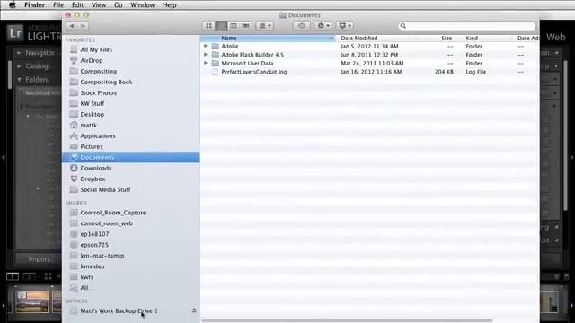Viewport: 575px width, 323px height.
Task: Expand Lightroom Catalog panel
Action: pyautogui.click(x=19, y=66)
